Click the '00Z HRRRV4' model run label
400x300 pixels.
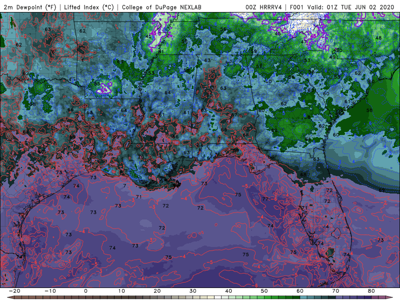(263, 7)
